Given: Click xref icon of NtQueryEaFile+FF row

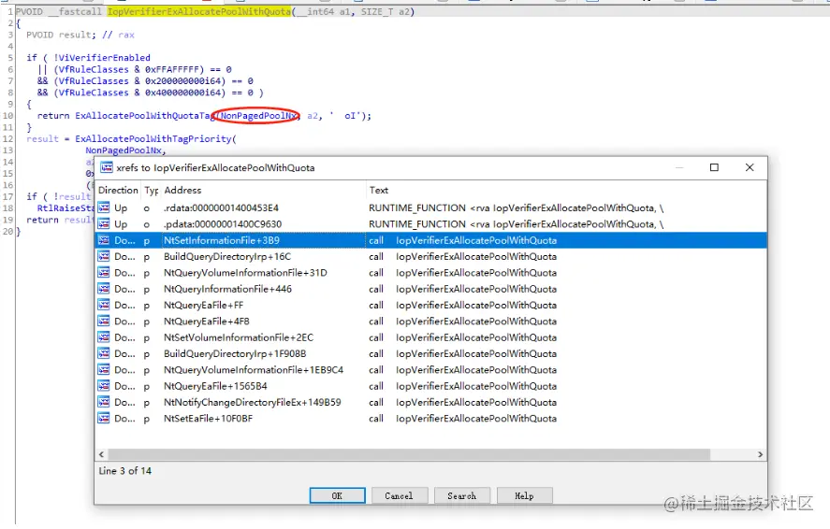Looking at the screenshot, I should click(x=104, y=305).
